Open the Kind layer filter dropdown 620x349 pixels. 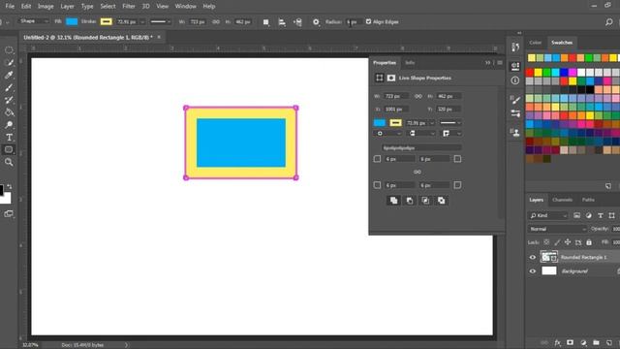click(x=548, y=215)
